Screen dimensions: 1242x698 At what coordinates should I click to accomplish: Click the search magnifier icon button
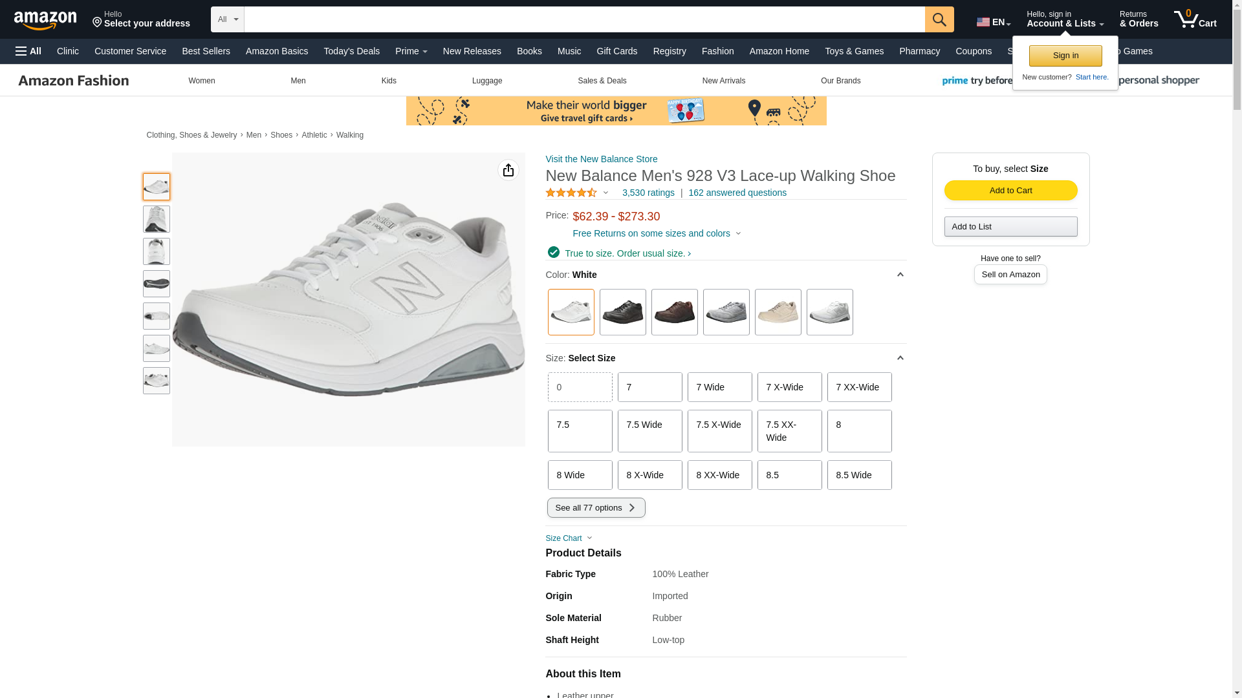coord(939,19)
